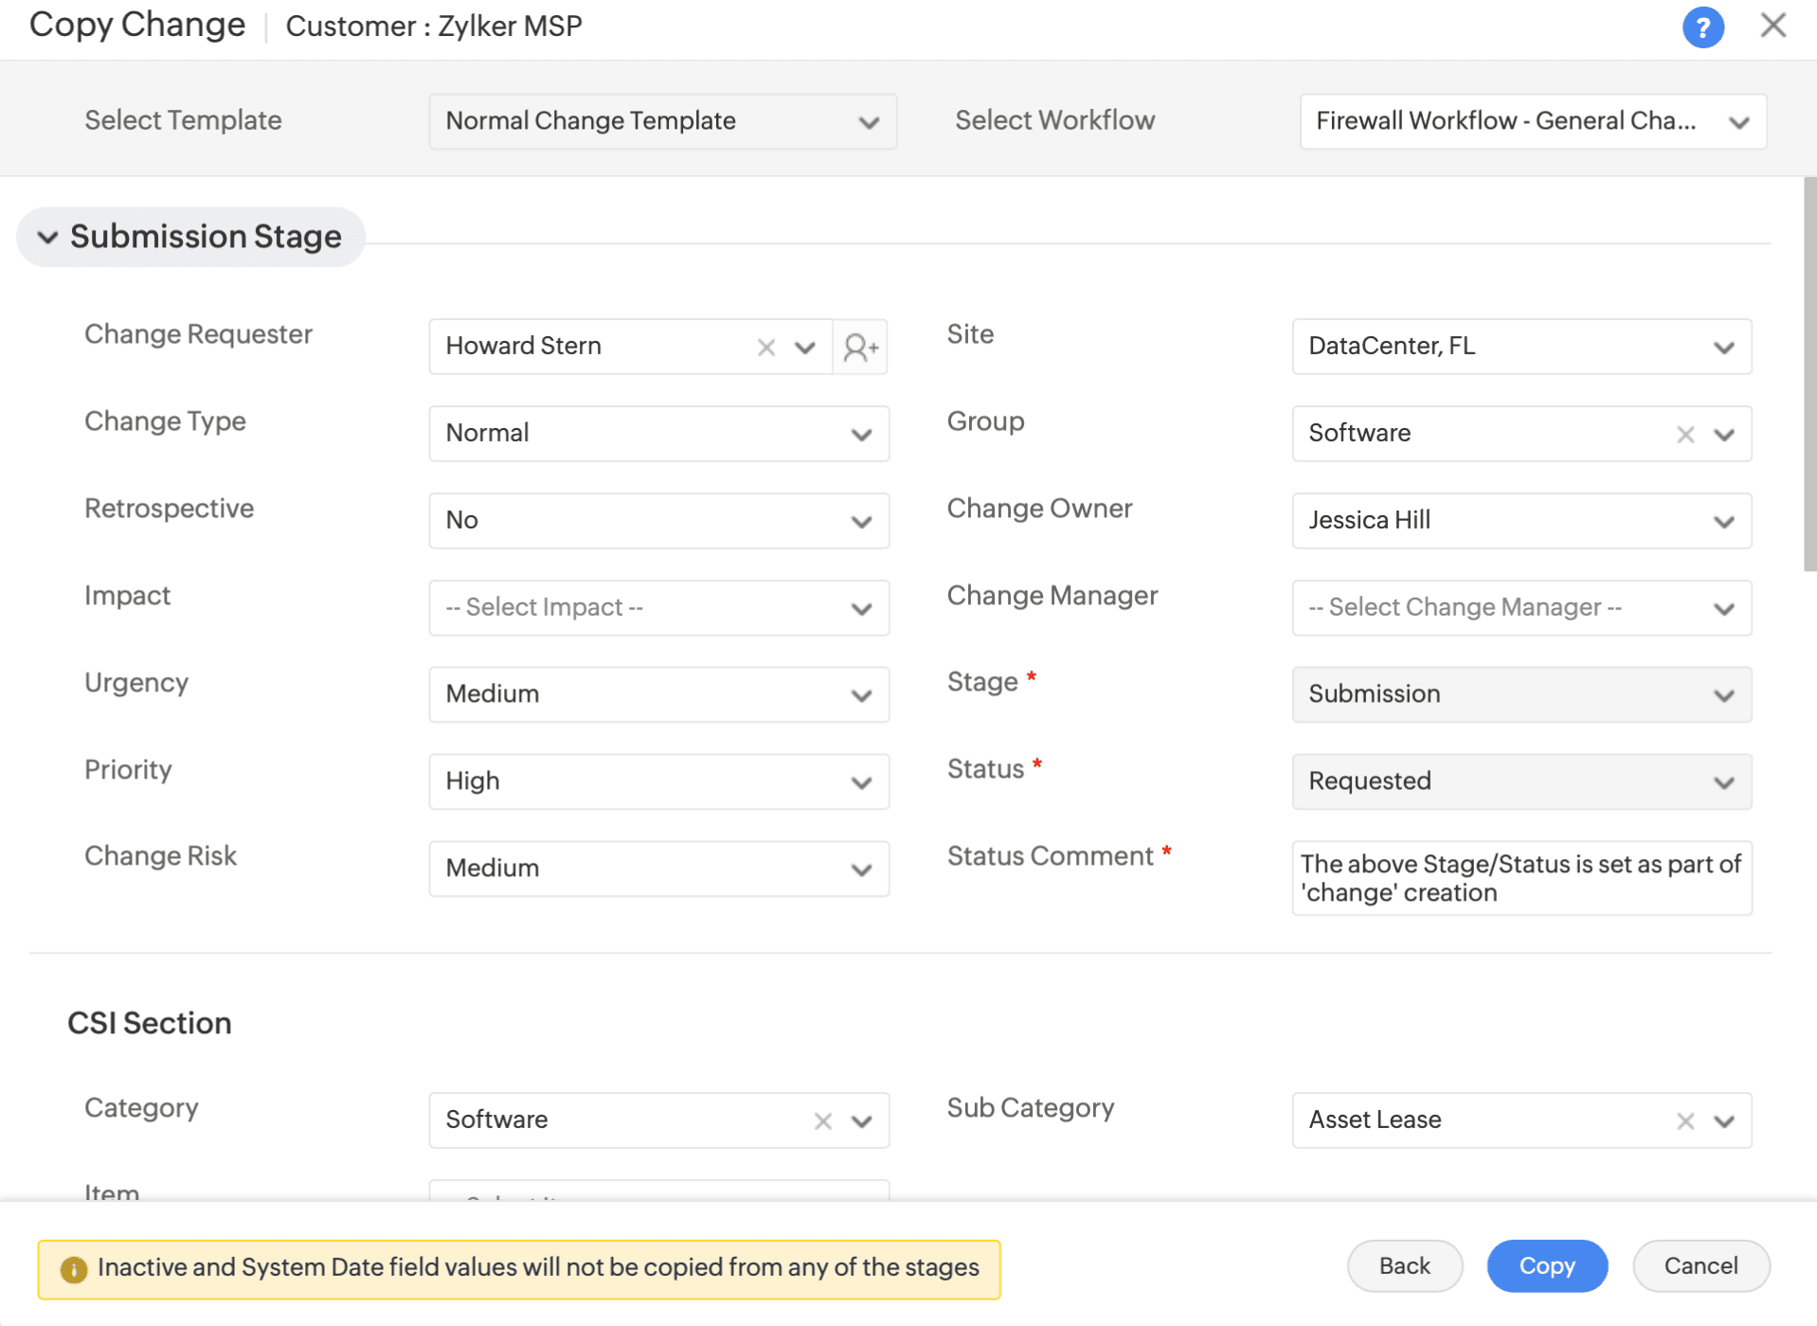Image resolution: width=1817 pixels, height=1326 pixels.
Task: Clear the Software value in Group field
Action: [x=1684, y=435]
